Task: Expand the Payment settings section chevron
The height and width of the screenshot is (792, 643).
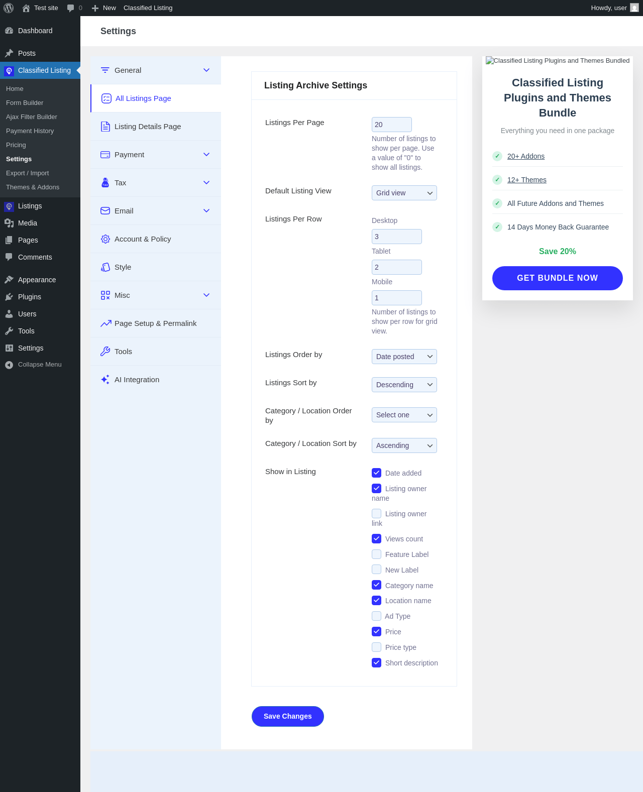Action: [206, 155]
